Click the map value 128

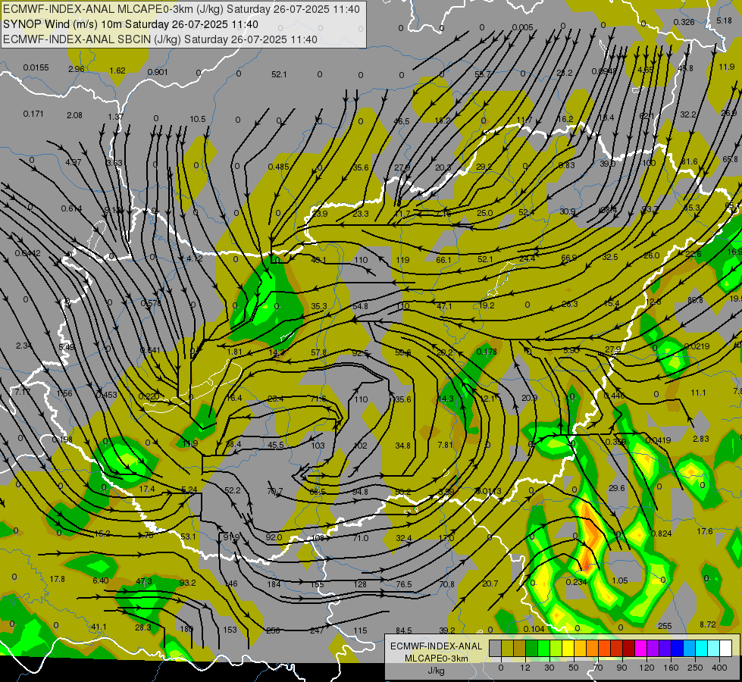tap(360, 584)
